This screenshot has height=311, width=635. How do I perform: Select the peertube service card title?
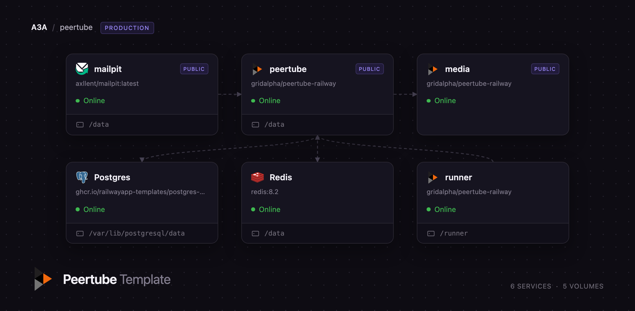tap(288, 69)
